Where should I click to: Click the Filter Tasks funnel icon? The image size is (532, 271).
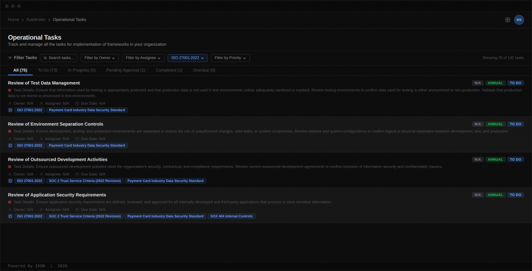10,58
